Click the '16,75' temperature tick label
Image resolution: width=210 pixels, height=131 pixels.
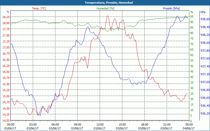tap(6, 53)
